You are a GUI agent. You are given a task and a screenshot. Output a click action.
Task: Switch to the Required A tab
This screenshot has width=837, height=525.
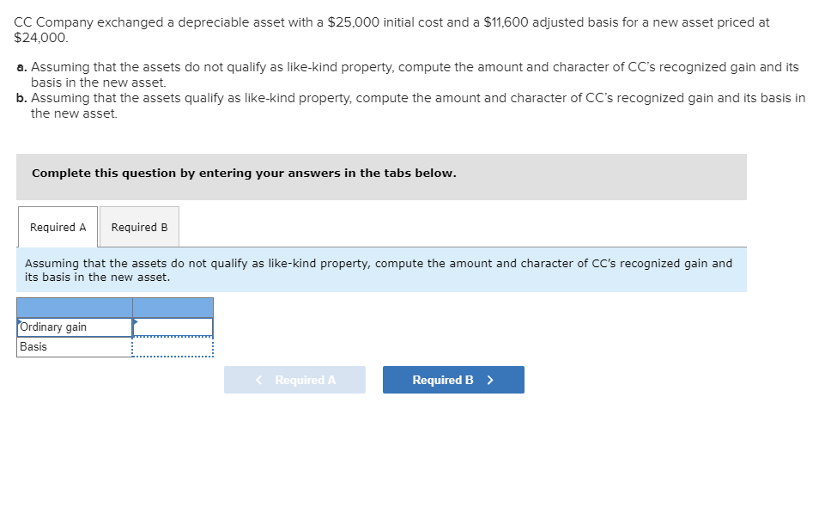tap(57, 227)
